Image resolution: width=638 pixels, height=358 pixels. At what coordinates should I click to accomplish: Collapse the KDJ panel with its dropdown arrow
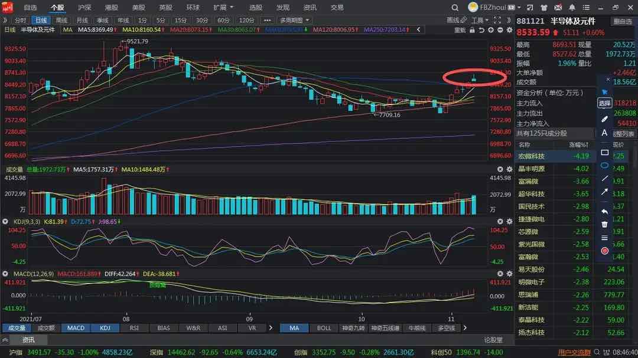tap(5, 221)
